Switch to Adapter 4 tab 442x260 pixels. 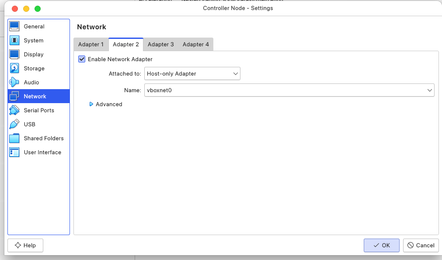(x=195, y=44)
